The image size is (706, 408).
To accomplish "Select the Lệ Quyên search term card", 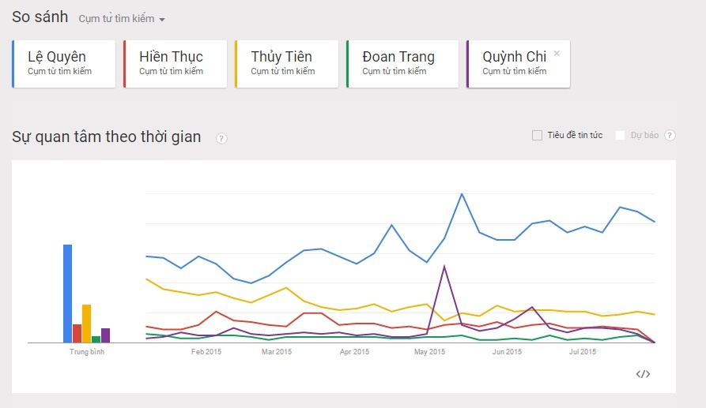I will click(63, 64).
